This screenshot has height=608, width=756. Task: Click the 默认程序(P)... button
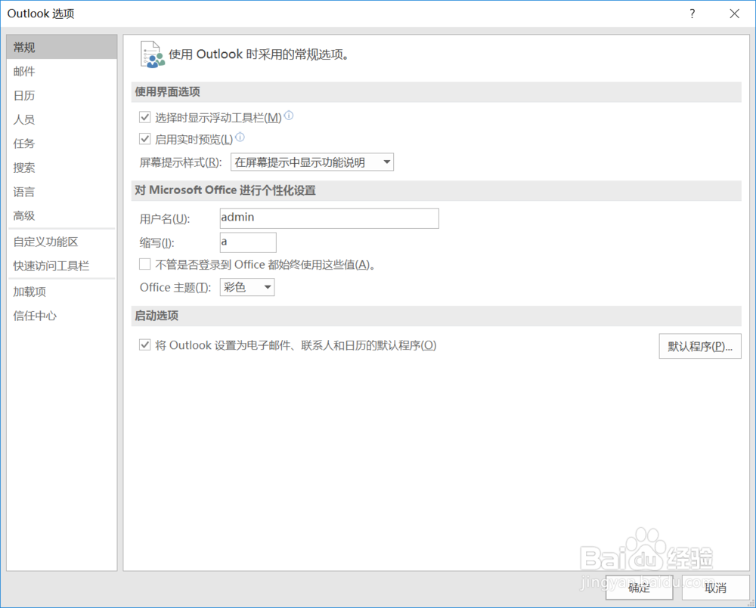(699, 346)
